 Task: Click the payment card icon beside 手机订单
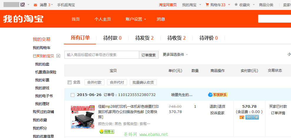pyautogui.click(x=242, y=117)
